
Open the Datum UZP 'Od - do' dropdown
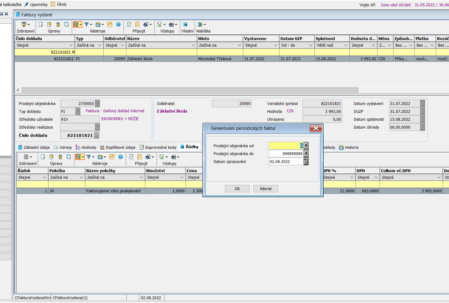point(310,45)
